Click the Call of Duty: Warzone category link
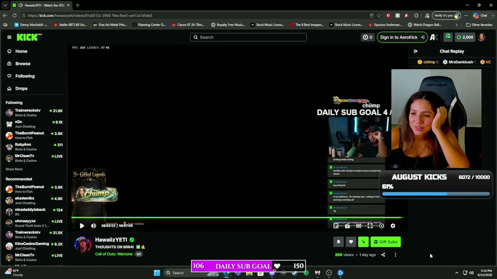Screen dimensions: 497x279 tap(114, 254)
